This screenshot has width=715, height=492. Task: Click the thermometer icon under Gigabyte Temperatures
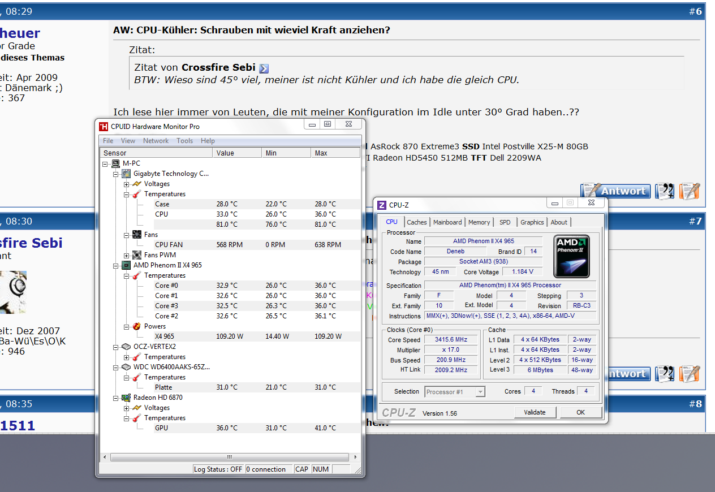coord(136,194)
